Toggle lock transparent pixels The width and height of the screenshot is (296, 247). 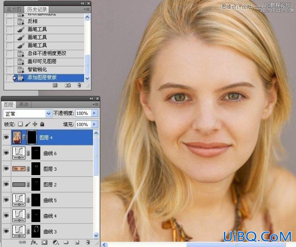pyautogui.click(x=20, y=124)
